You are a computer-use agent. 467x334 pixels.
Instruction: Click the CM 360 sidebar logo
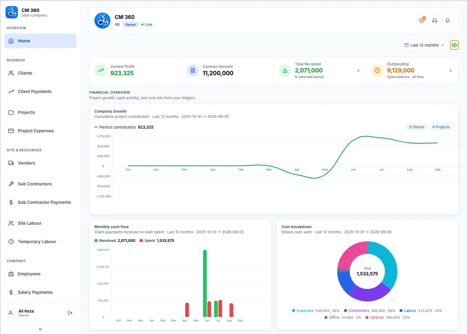tap(12, 12)
